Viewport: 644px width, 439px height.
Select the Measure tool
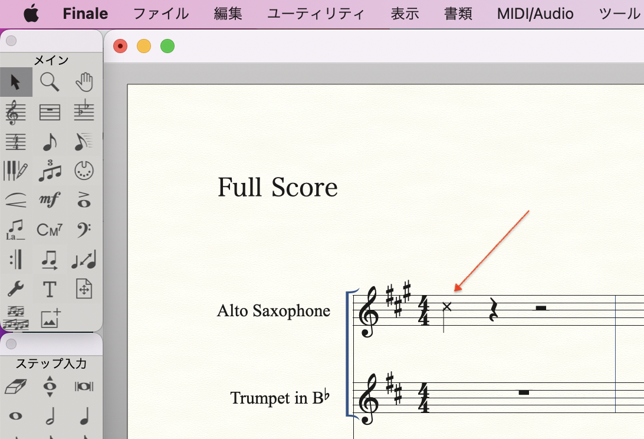[50, 112]
